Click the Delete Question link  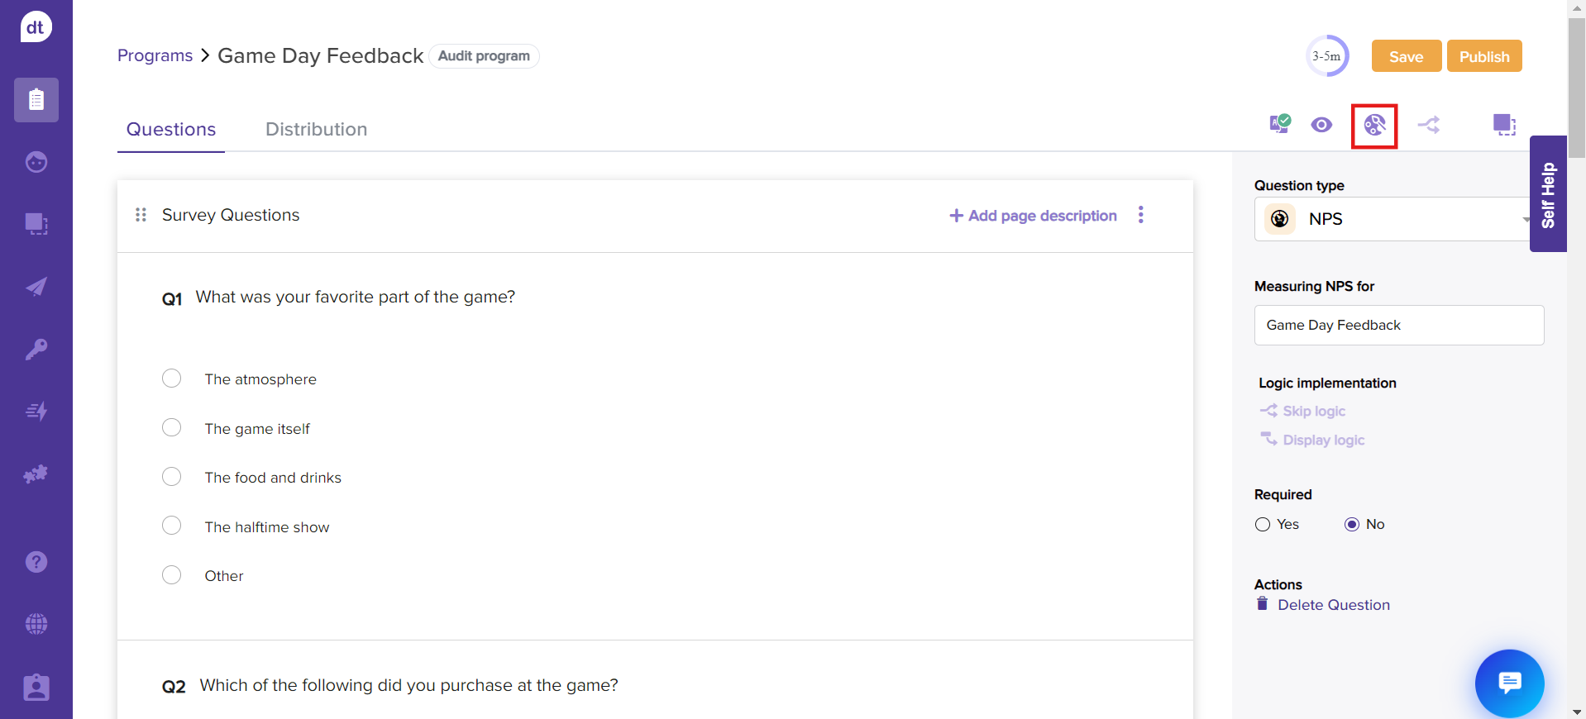[x=1333, y=605]
